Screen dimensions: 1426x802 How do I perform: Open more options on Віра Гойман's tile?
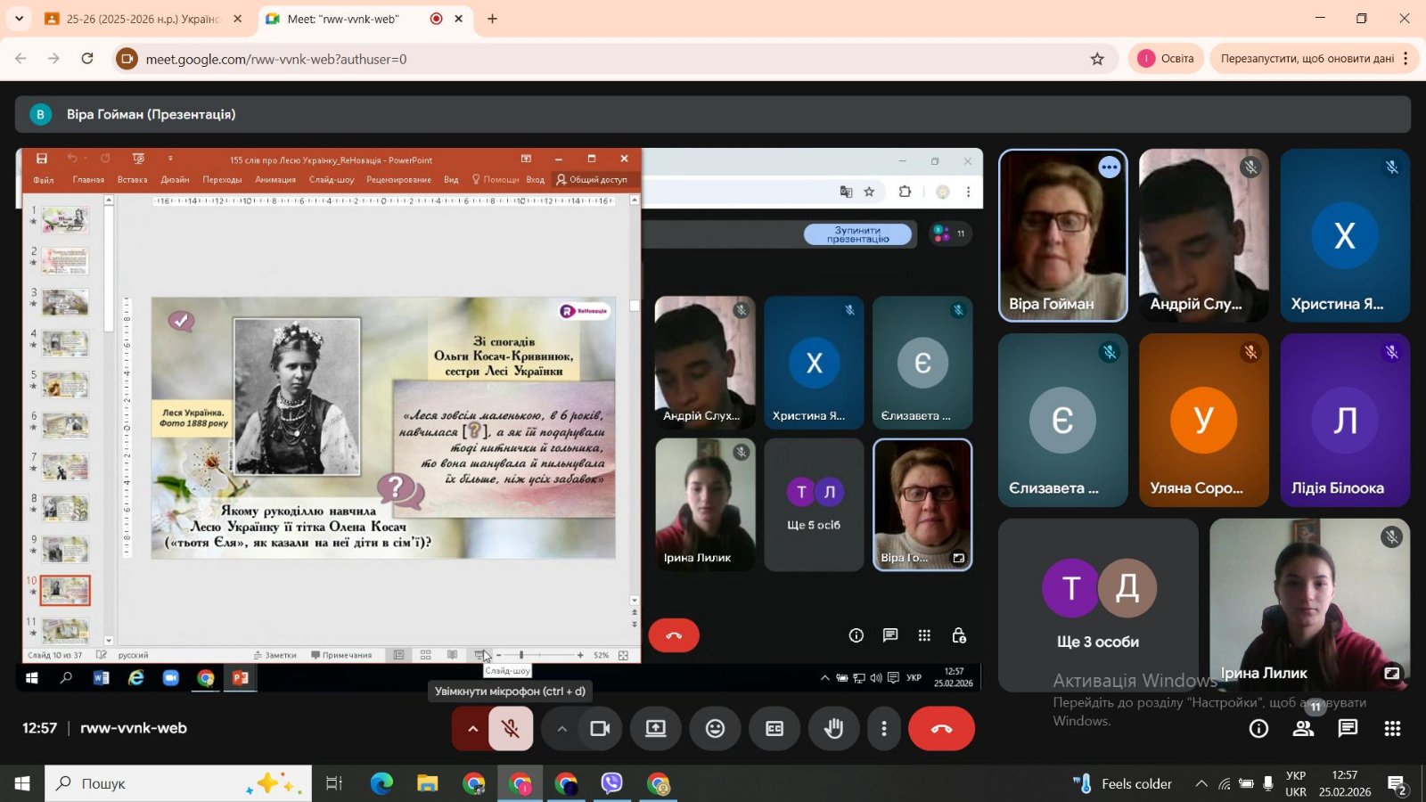click(x=1109, y=167)
